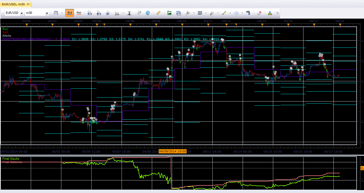This screenshot has width=364, height=193.
Task: Toggle the Ask price display
Action: coord(79,13)
